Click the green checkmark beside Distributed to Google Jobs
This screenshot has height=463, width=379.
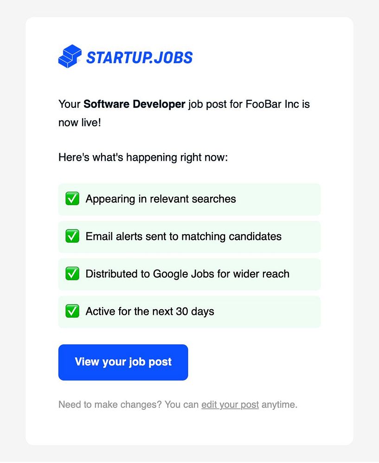point(72,274)
